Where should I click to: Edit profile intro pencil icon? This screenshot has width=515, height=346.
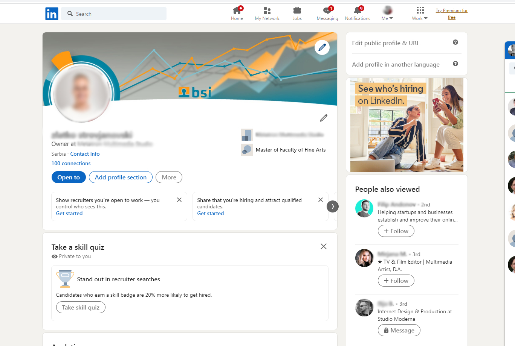[x=324, y=118]
